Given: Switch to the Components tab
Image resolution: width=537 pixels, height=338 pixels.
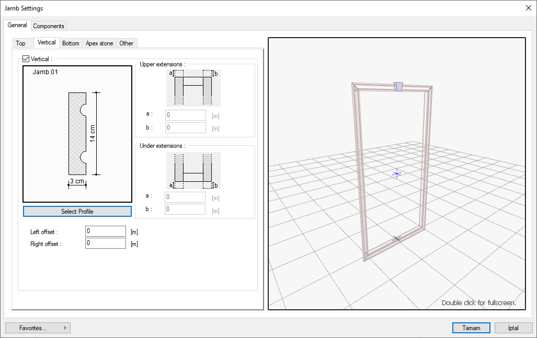Looking at the screenshot, I should tap(49, 26).
